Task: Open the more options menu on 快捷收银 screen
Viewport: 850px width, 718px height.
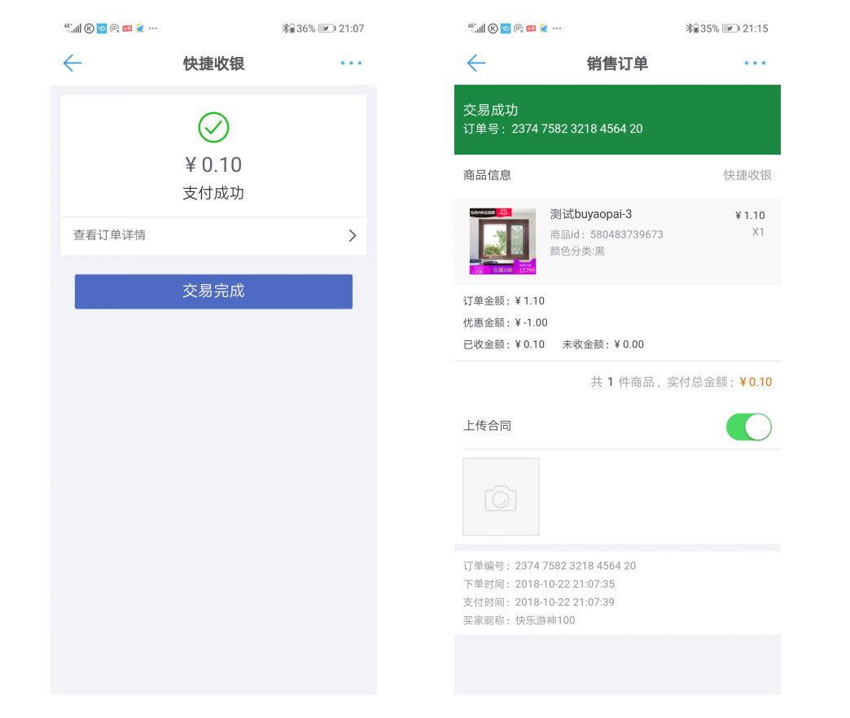Action: [x=351, y=63]
